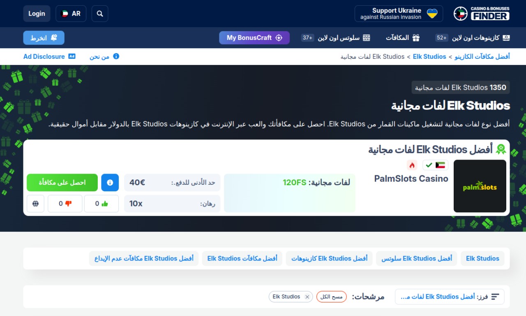Click the BonusCraft target icon

[x=279, y=38]
